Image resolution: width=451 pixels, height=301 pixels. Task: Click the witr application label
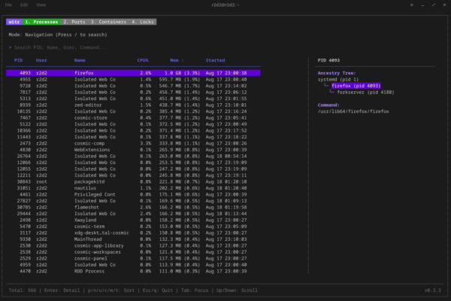coord(14,22)
